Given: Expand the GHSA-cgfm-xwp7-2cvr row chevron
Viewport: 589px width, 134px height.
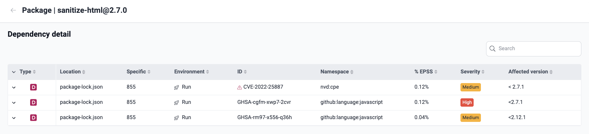Looking at the screenshot, I should pos(14,102).
